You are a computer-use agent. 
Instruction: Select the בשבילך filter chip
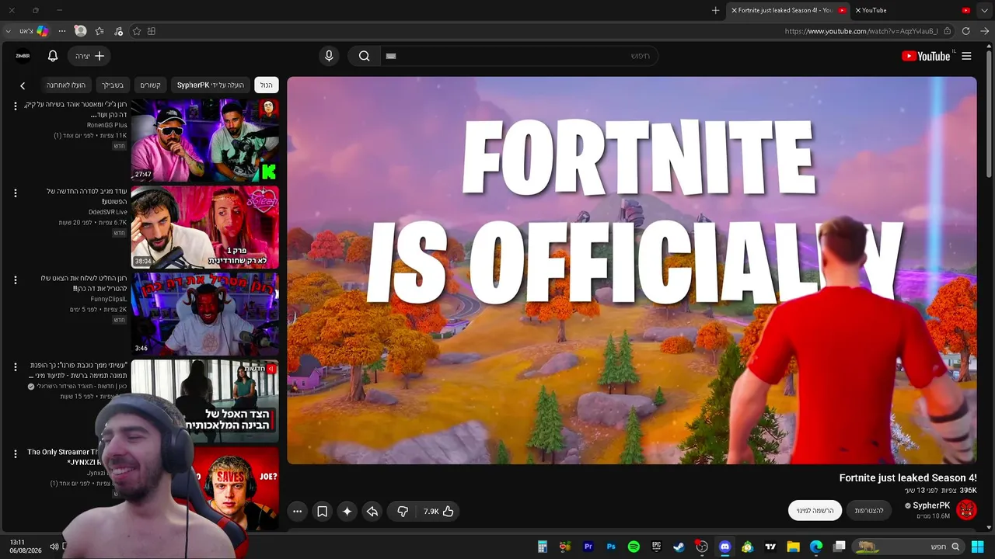(112, 85)
